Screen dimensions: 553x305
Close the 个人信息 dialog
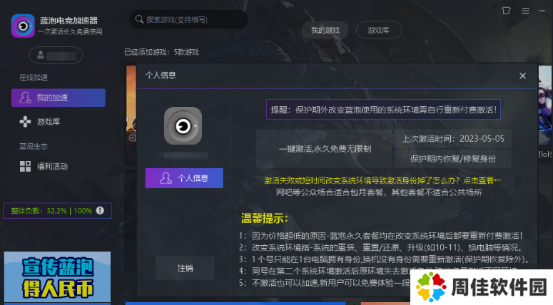522,76
